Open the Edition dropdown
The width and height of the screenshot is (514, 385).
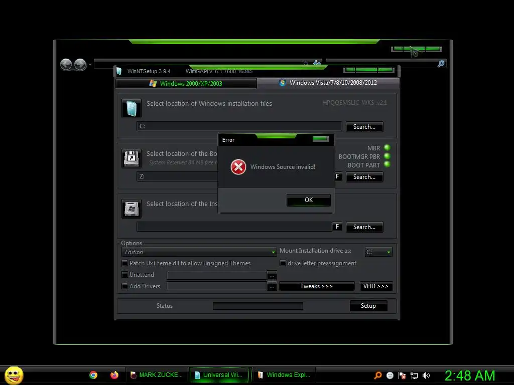point(199,252)
